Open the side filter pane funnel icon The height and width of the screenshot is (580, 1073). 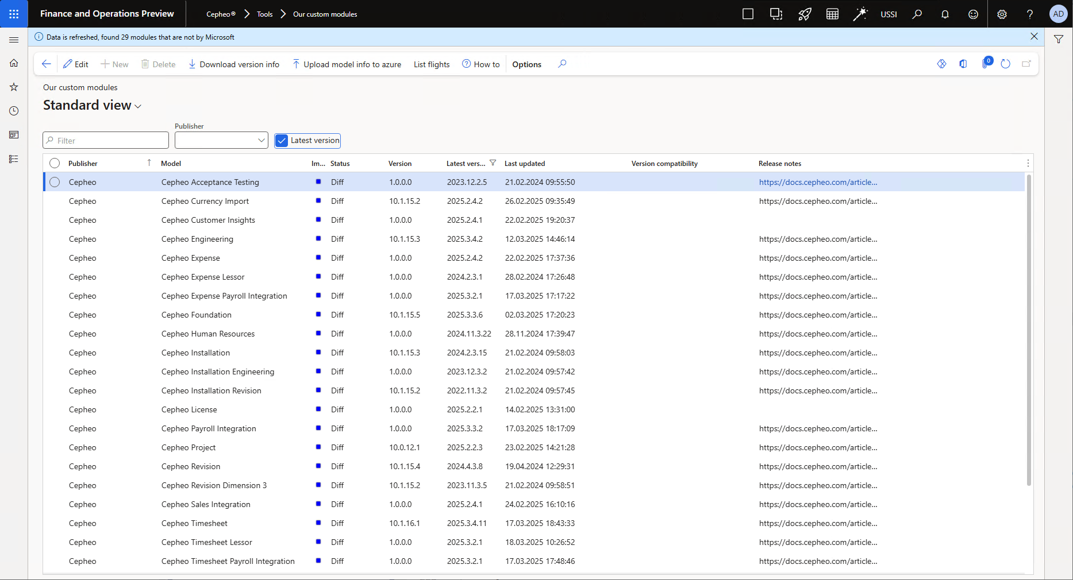coord(1059,40)
